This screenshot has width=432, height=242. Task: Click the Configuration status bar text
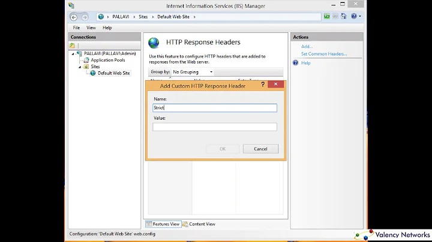tap(112, 234)
